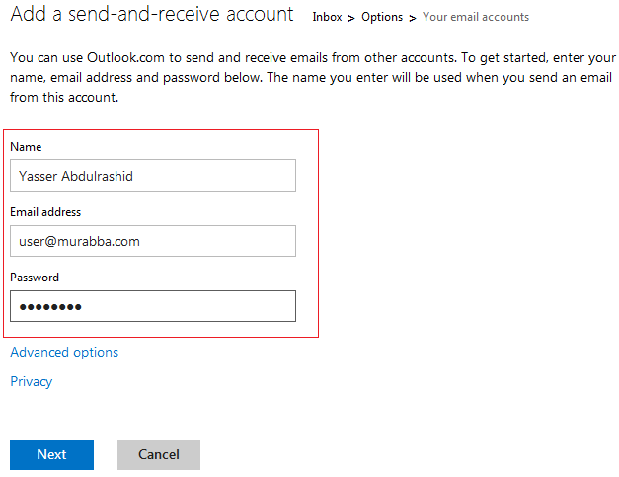Image resolution: width=619 pixels, height=477 pixels.
Task: Select the masked password dots
Action: 50,307
